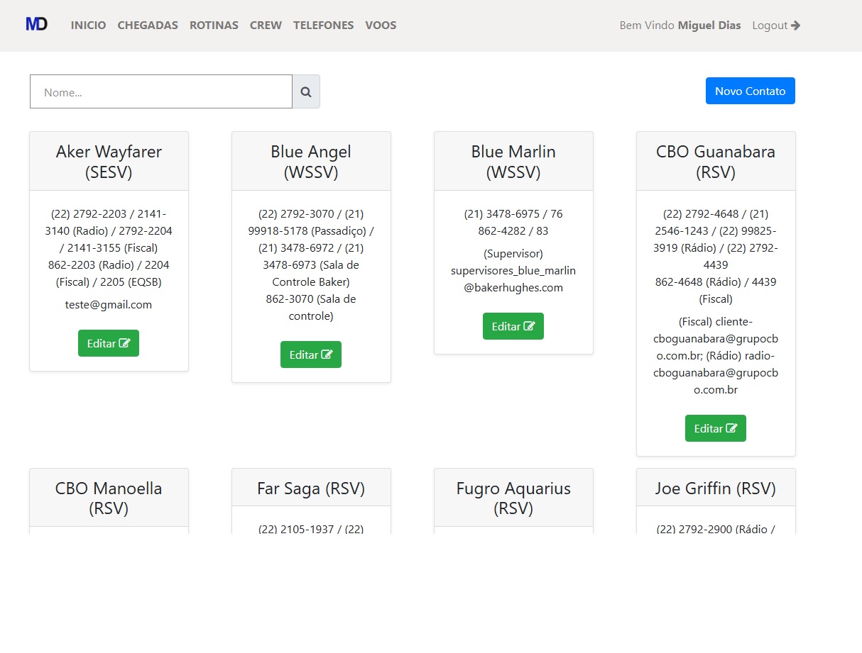Image resolution: width=862 pixels, height=653 pixels.
Task: Edit the Aker Wayfarer contact
Action: (109, 343)
